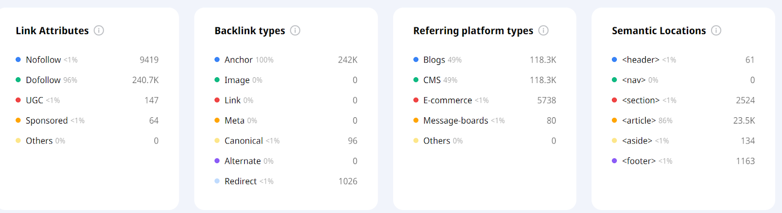
Task: Click the 1026 Redirect count
Action: (x=348, y=181)
